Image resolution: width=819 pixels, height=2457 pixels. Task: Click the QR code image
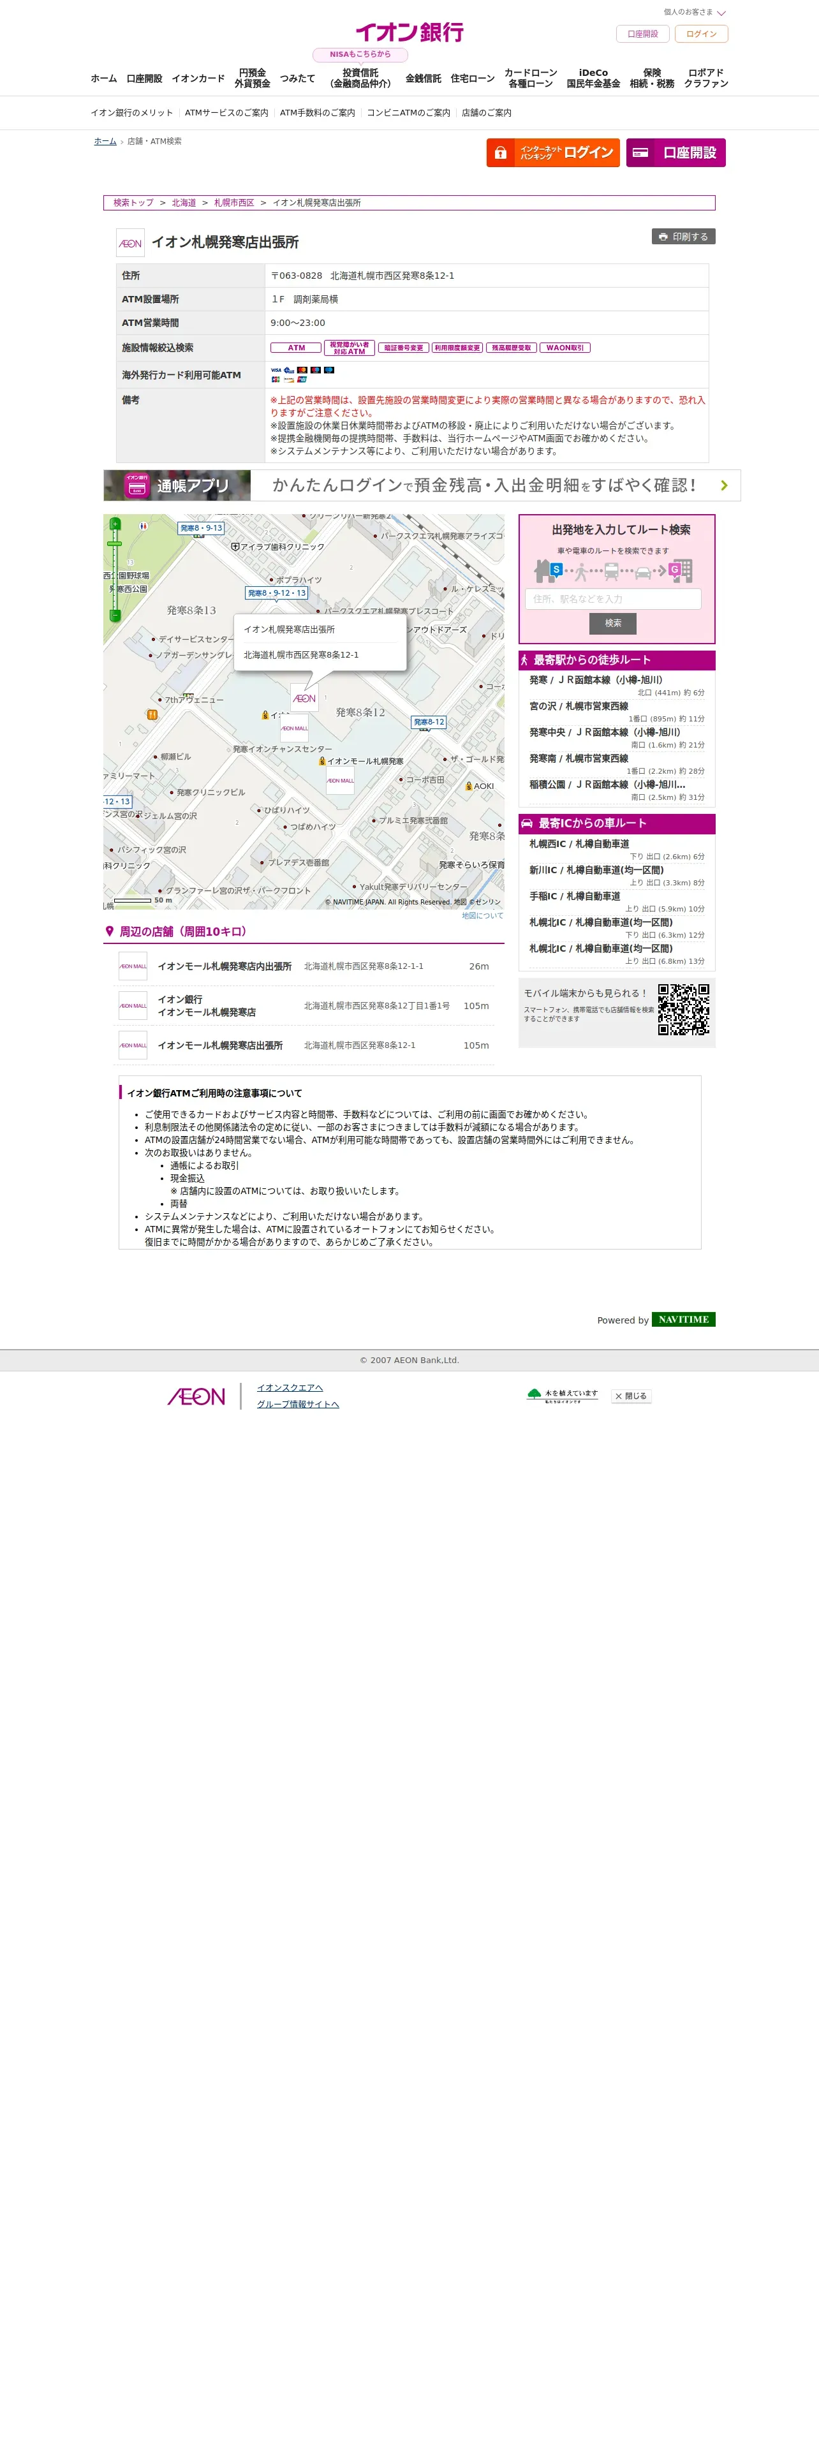(684, 1009)
